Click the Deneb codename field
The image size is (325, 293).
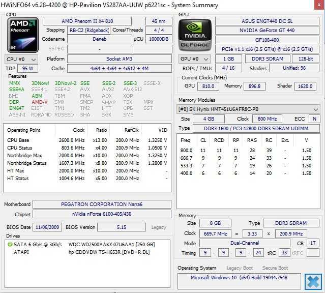pos(100,39)
